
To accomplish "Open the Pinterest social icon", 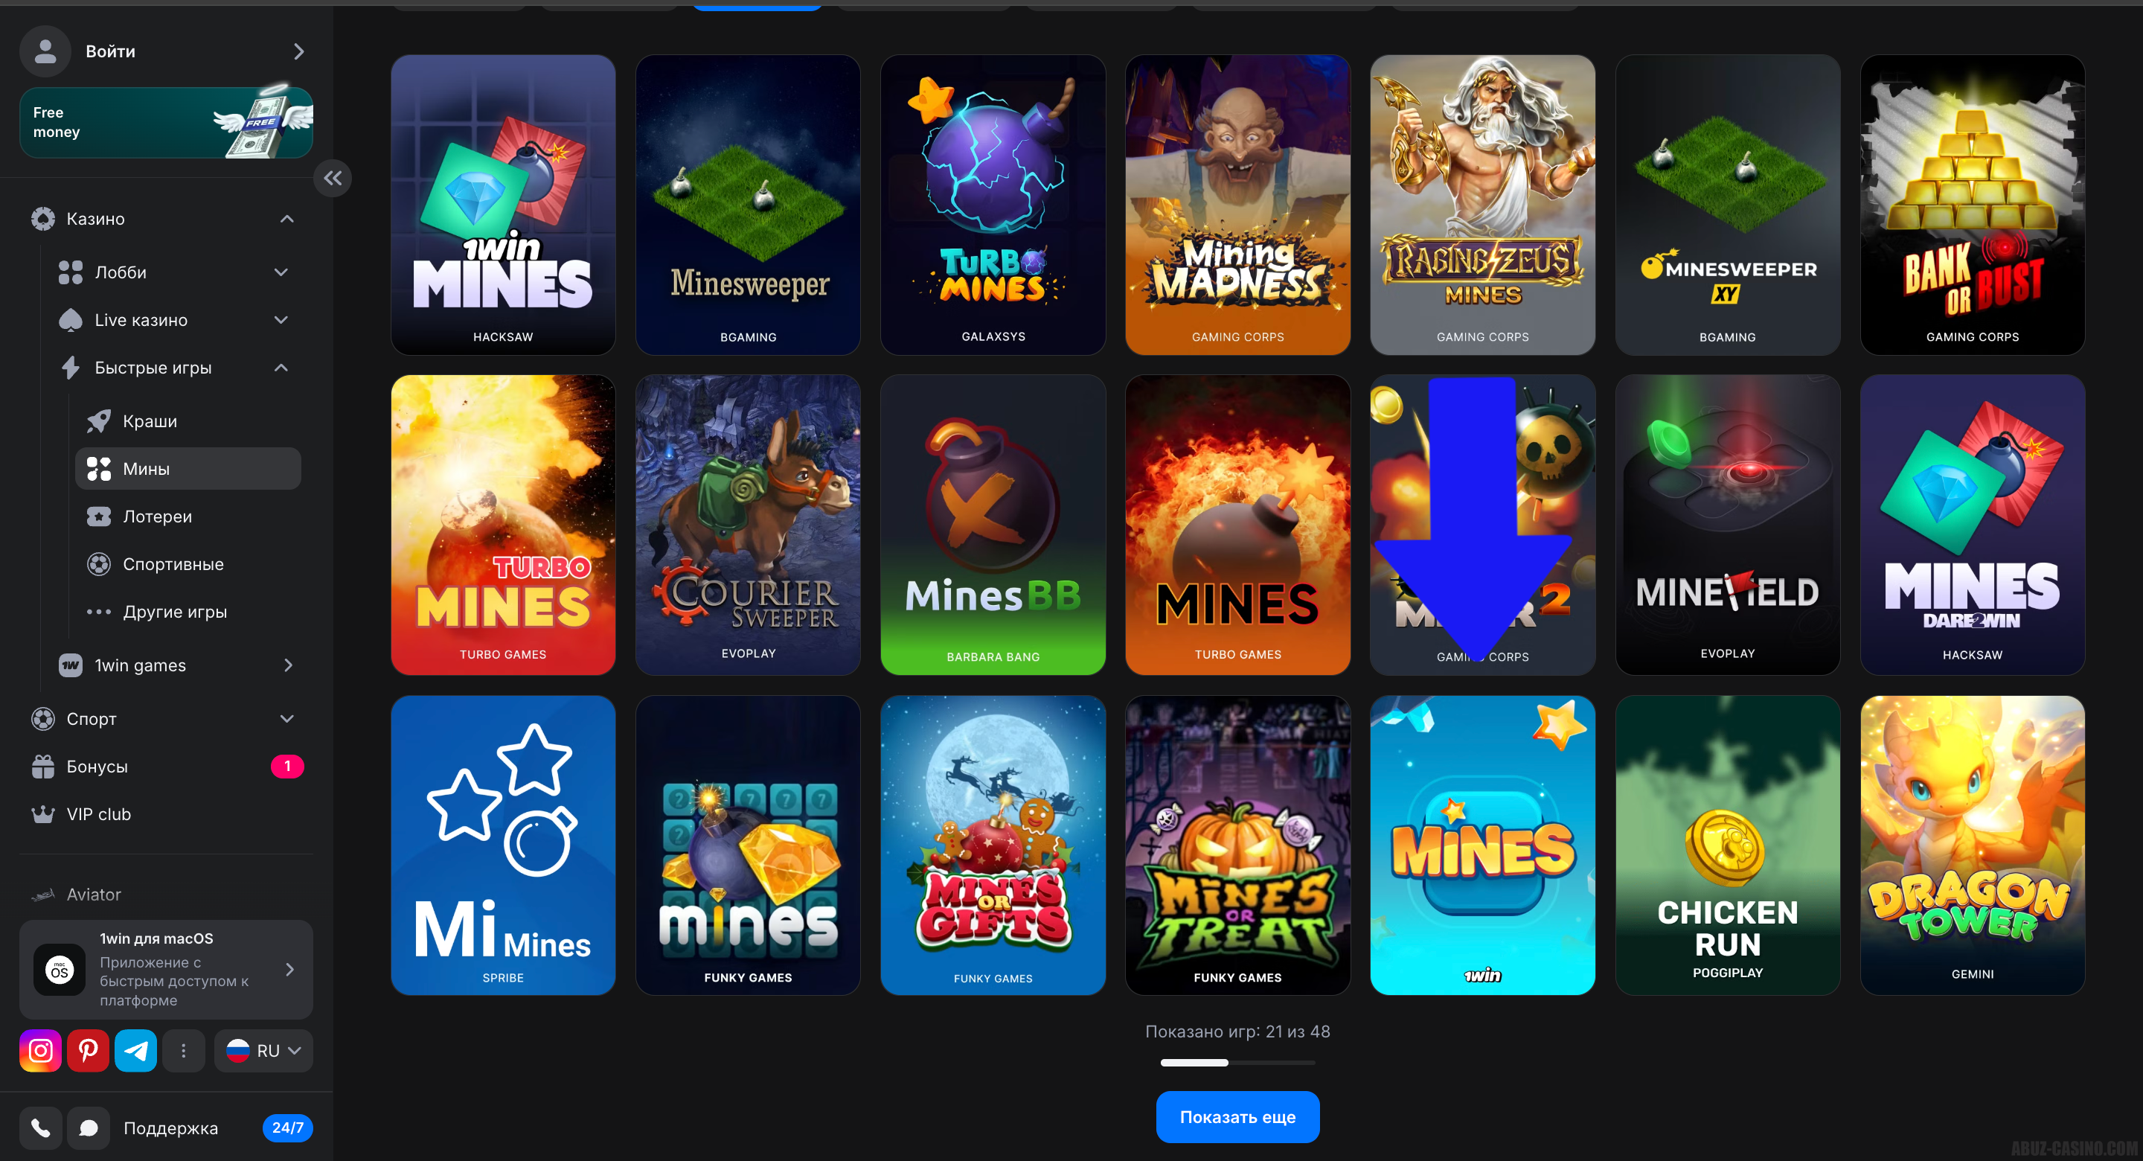I will [x=89, y=1050].
